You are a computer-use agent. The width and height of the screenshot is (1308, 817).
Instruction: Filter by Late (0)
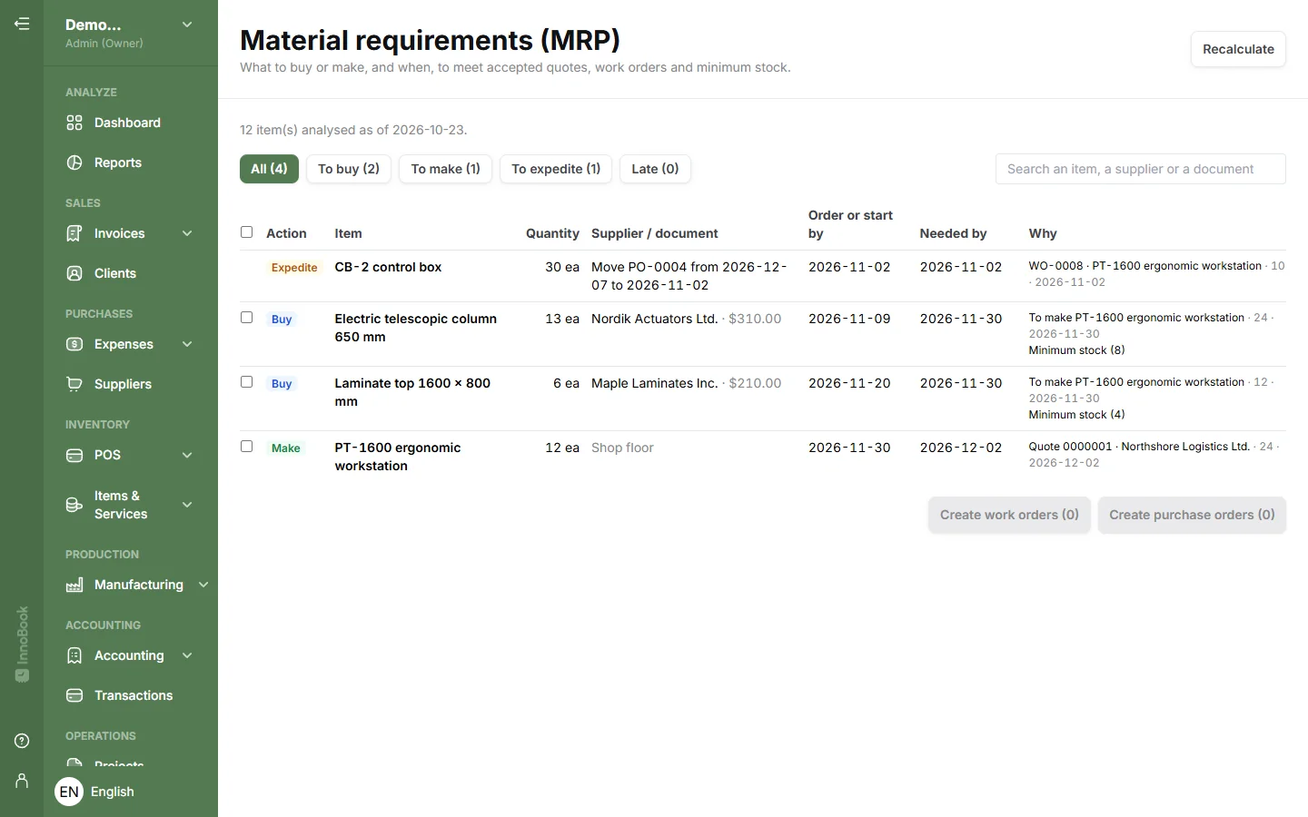pos(655,169)
